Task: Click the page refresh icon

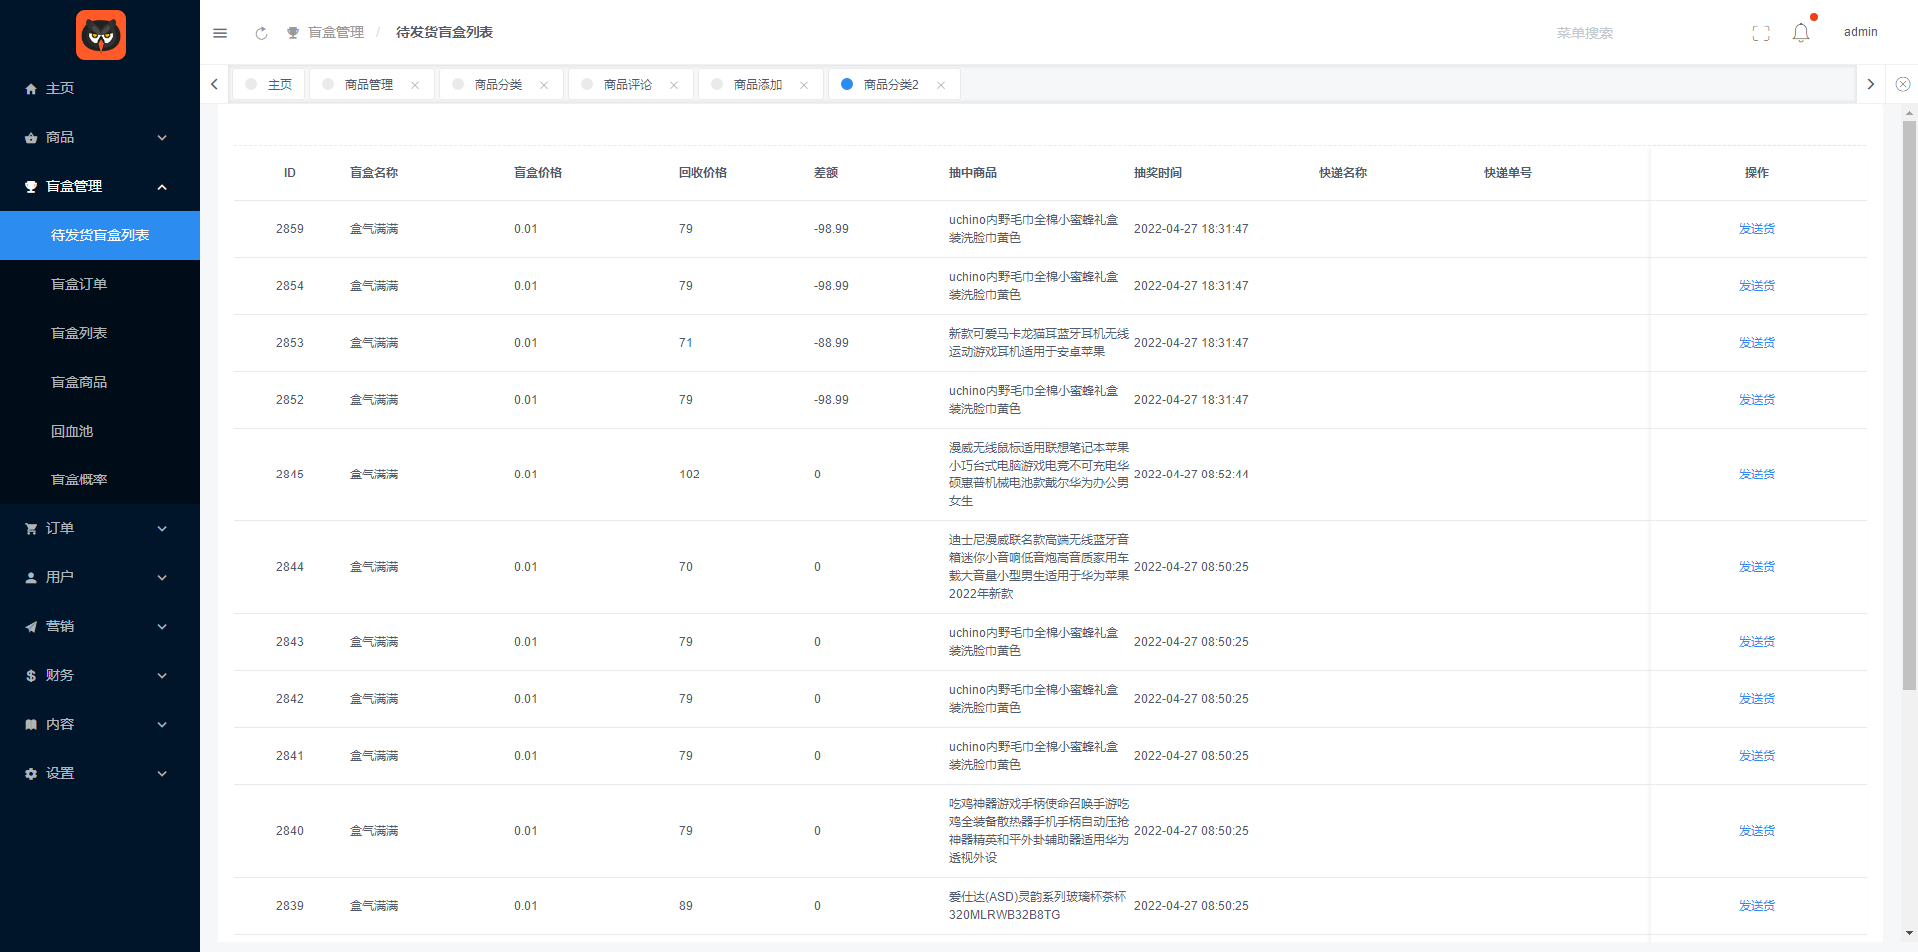Action: pos(261,33)
